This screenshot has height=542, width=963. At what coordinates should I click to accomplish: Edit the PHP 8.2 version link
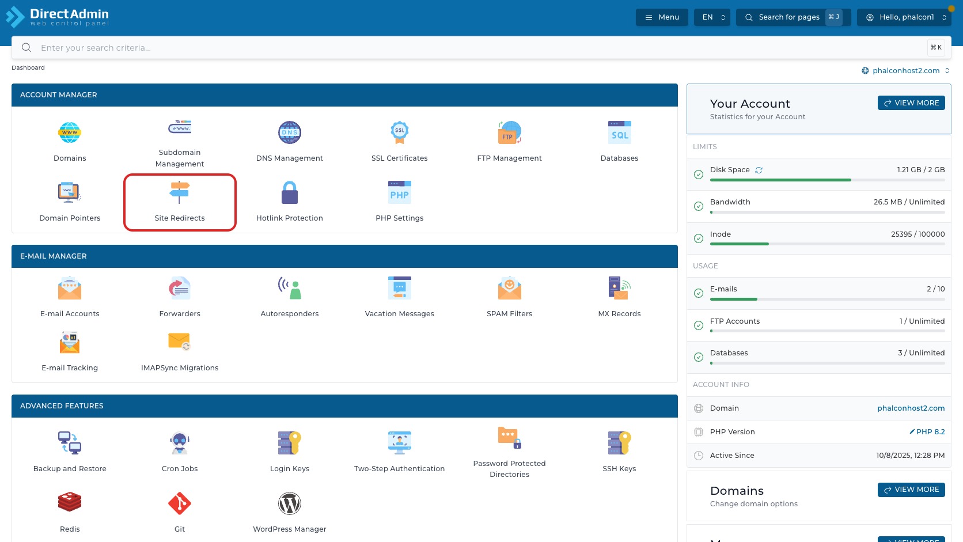pyautogui.click(x=927, y=432)
